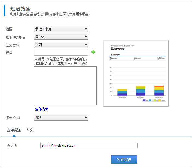Switch to the 立即发送 tab
192x168 pixels.
[14, 130]
